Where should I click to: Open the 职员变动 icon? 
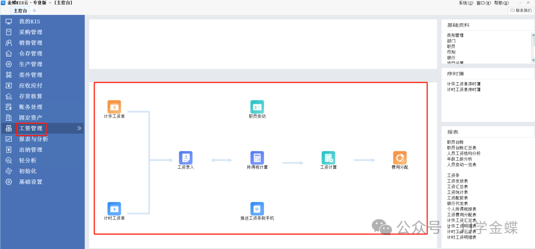click(x=257, y=107)
